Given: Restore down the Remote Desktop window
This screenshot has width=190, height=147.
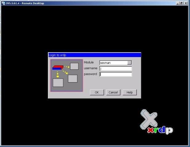Looking at the screenshot, I should pos(181,3).
